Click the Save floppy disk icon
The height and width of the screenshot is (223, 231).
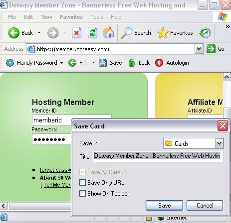[x=103, y=63]
